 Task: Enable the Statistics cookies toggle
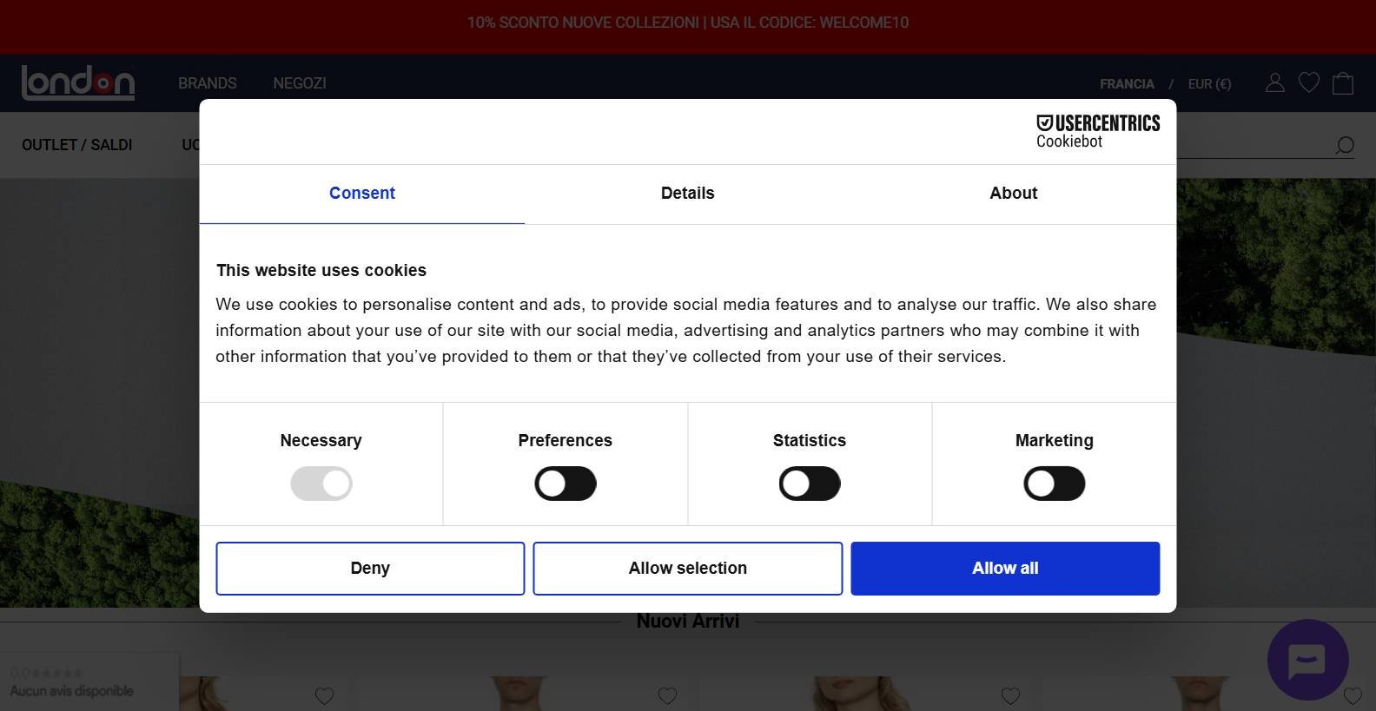pyautogui.click(x=810, y=484)
